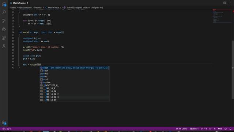Change end of line sequence LF
The image size is (234, 132).
211,129
